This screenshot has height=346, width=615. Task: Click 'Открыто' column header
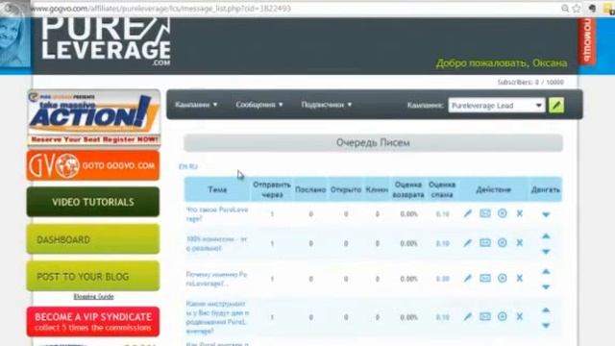point(346,189)
